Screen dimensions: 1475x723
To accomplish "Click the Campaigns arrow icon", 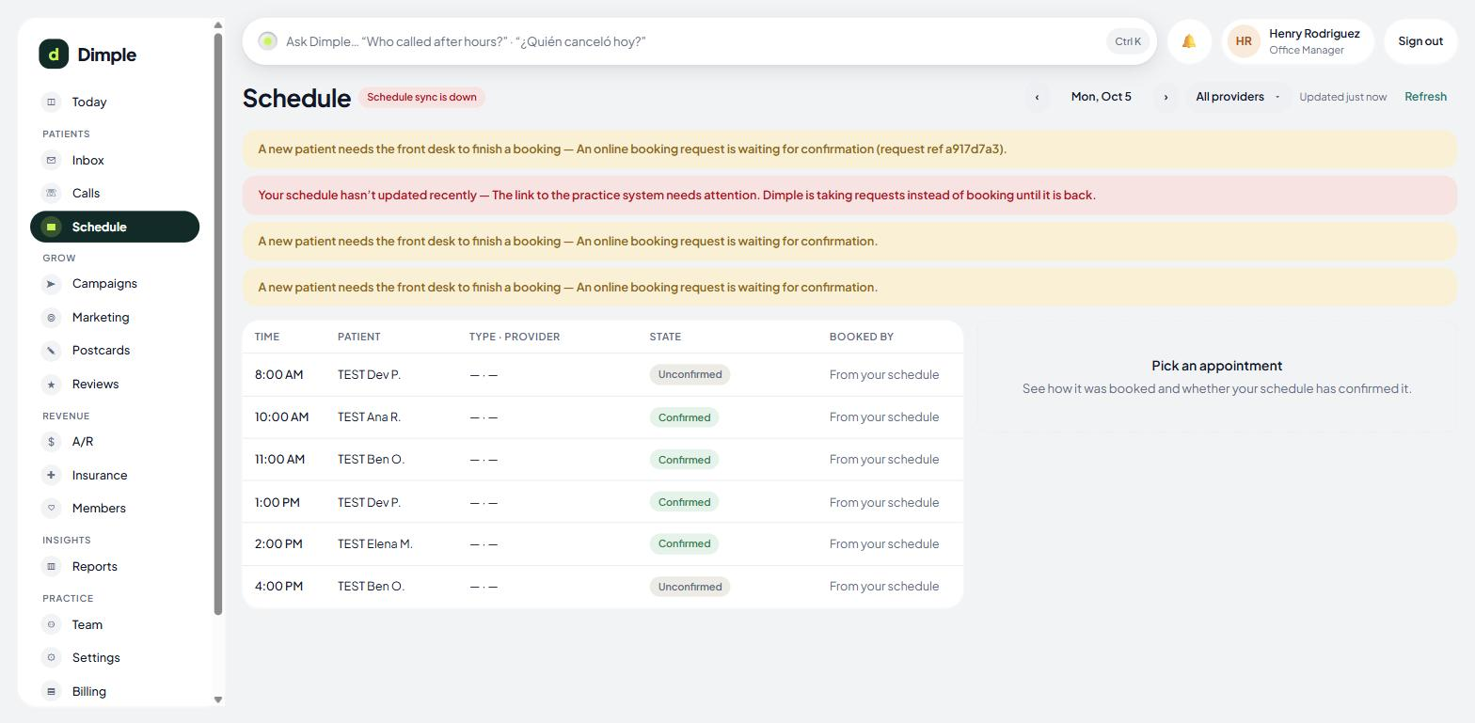I will coord(52,284).
